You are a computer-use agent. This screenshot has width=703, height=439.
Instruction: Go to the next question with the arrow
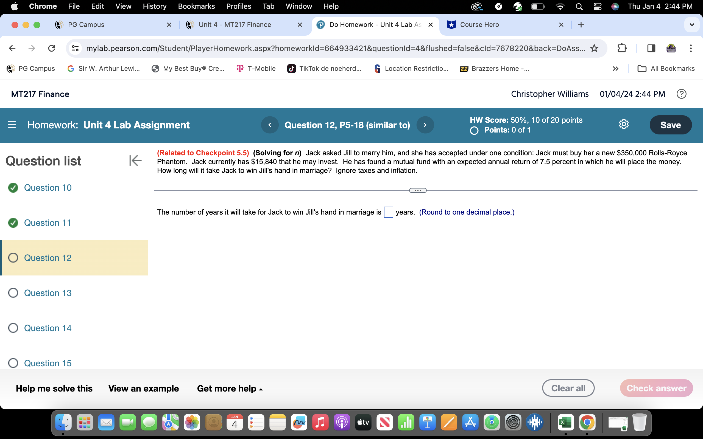(425, 125)
